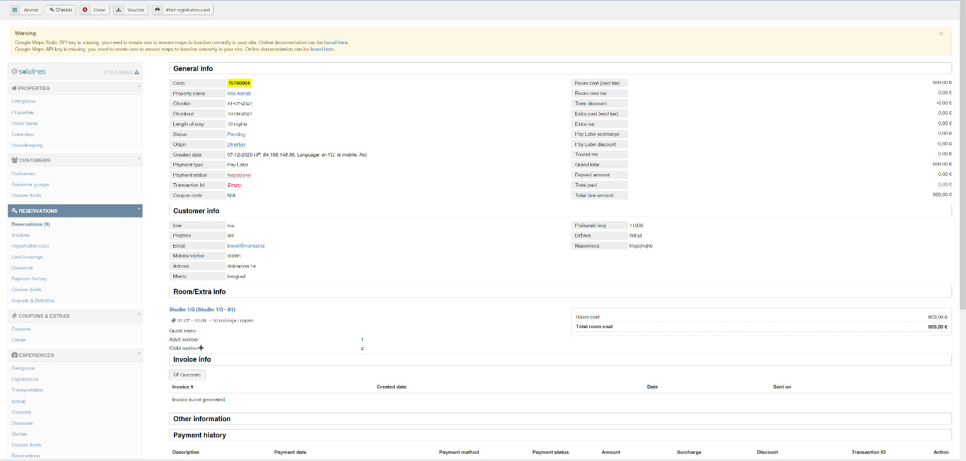Image resolution: width=966 pixels, height=461 pixels.
Task: Open Reservations (9) in the sidebar
Action: click(31, 224)
